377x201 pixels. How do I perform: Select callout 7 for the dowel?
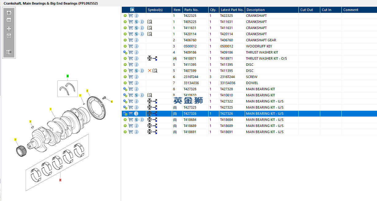point(80,95)
